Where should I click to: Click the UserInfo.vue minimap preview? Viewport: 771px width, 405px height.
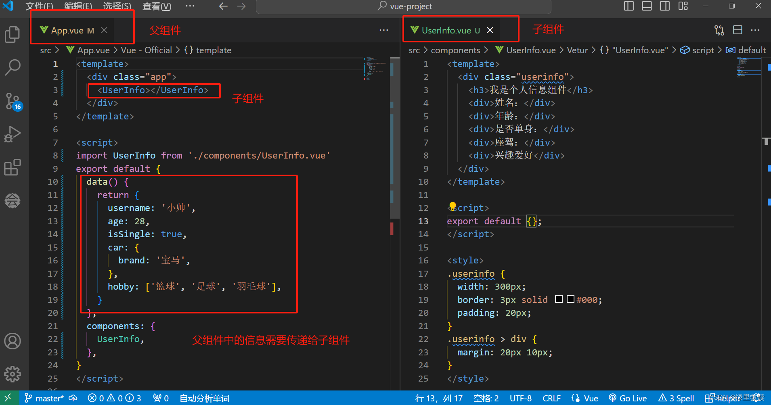click(x=749, y=67)
